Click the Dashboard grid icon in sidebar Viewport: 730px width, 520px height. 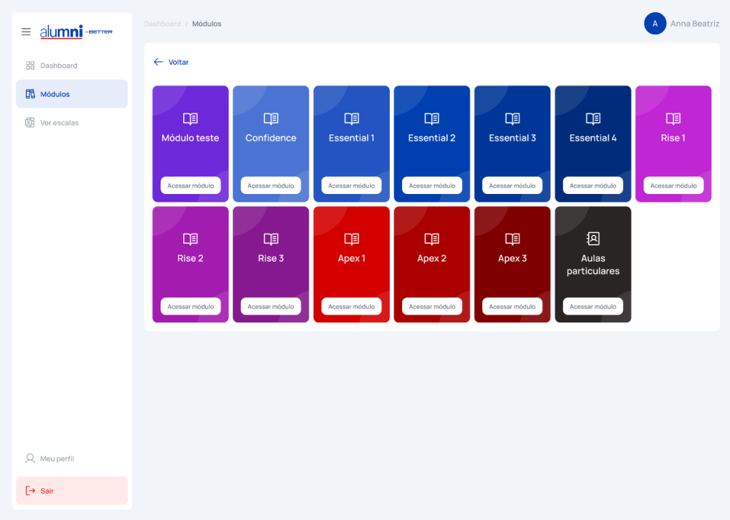[x=30, y=66]
